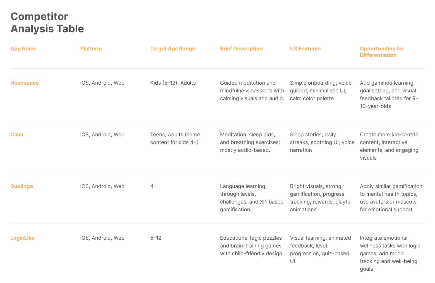Click the App Name column header

[x=23, y=49]
